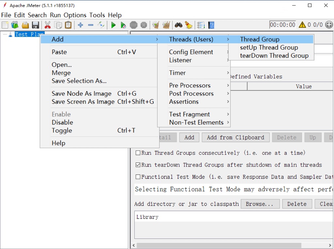The height and width of the screenshot is (249, 334).
Task: Click the warning triangle log icon
Action: click(302, 25)
